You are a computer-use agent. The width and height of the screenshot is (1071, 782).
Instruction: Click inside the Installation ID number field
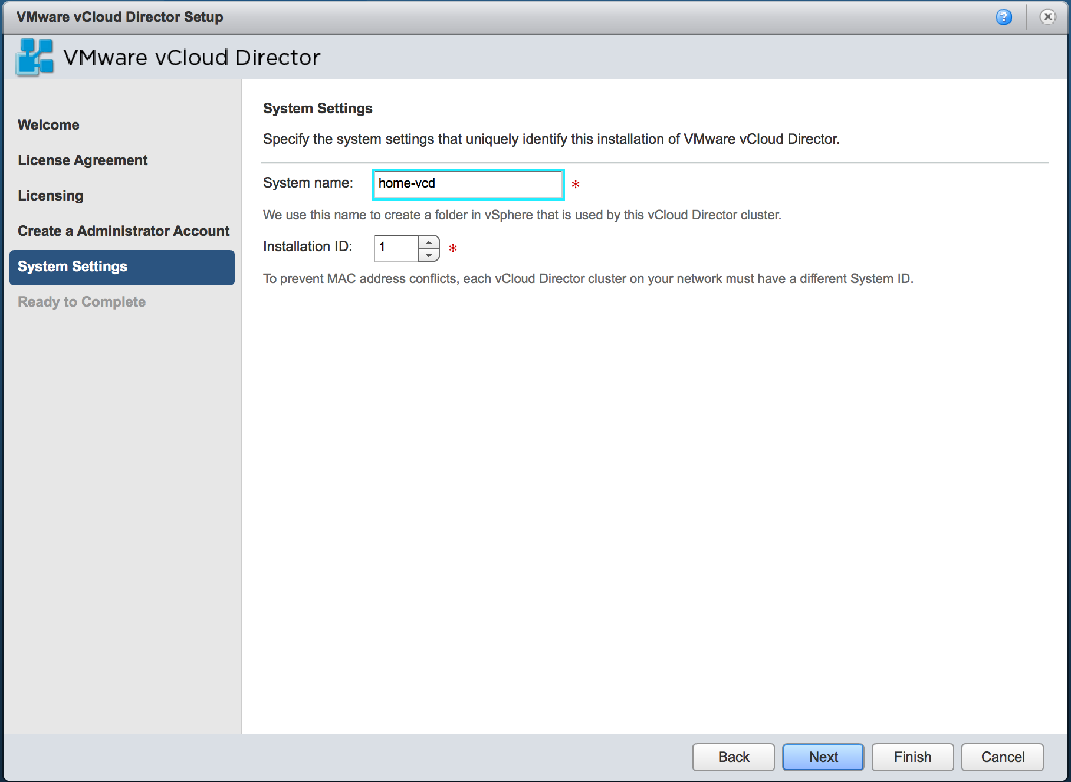click(396, 248)
